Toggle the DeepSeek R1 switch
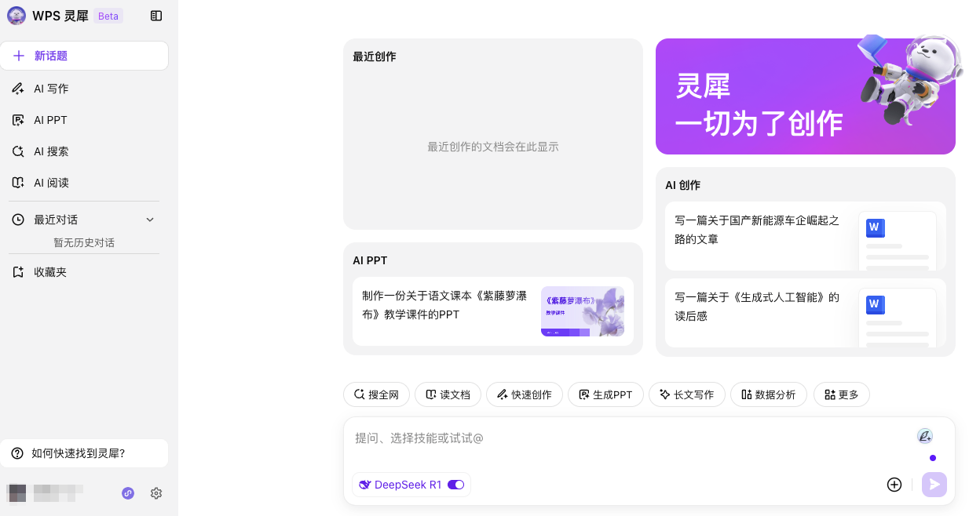The image size is (980, 516). (455, 485)
